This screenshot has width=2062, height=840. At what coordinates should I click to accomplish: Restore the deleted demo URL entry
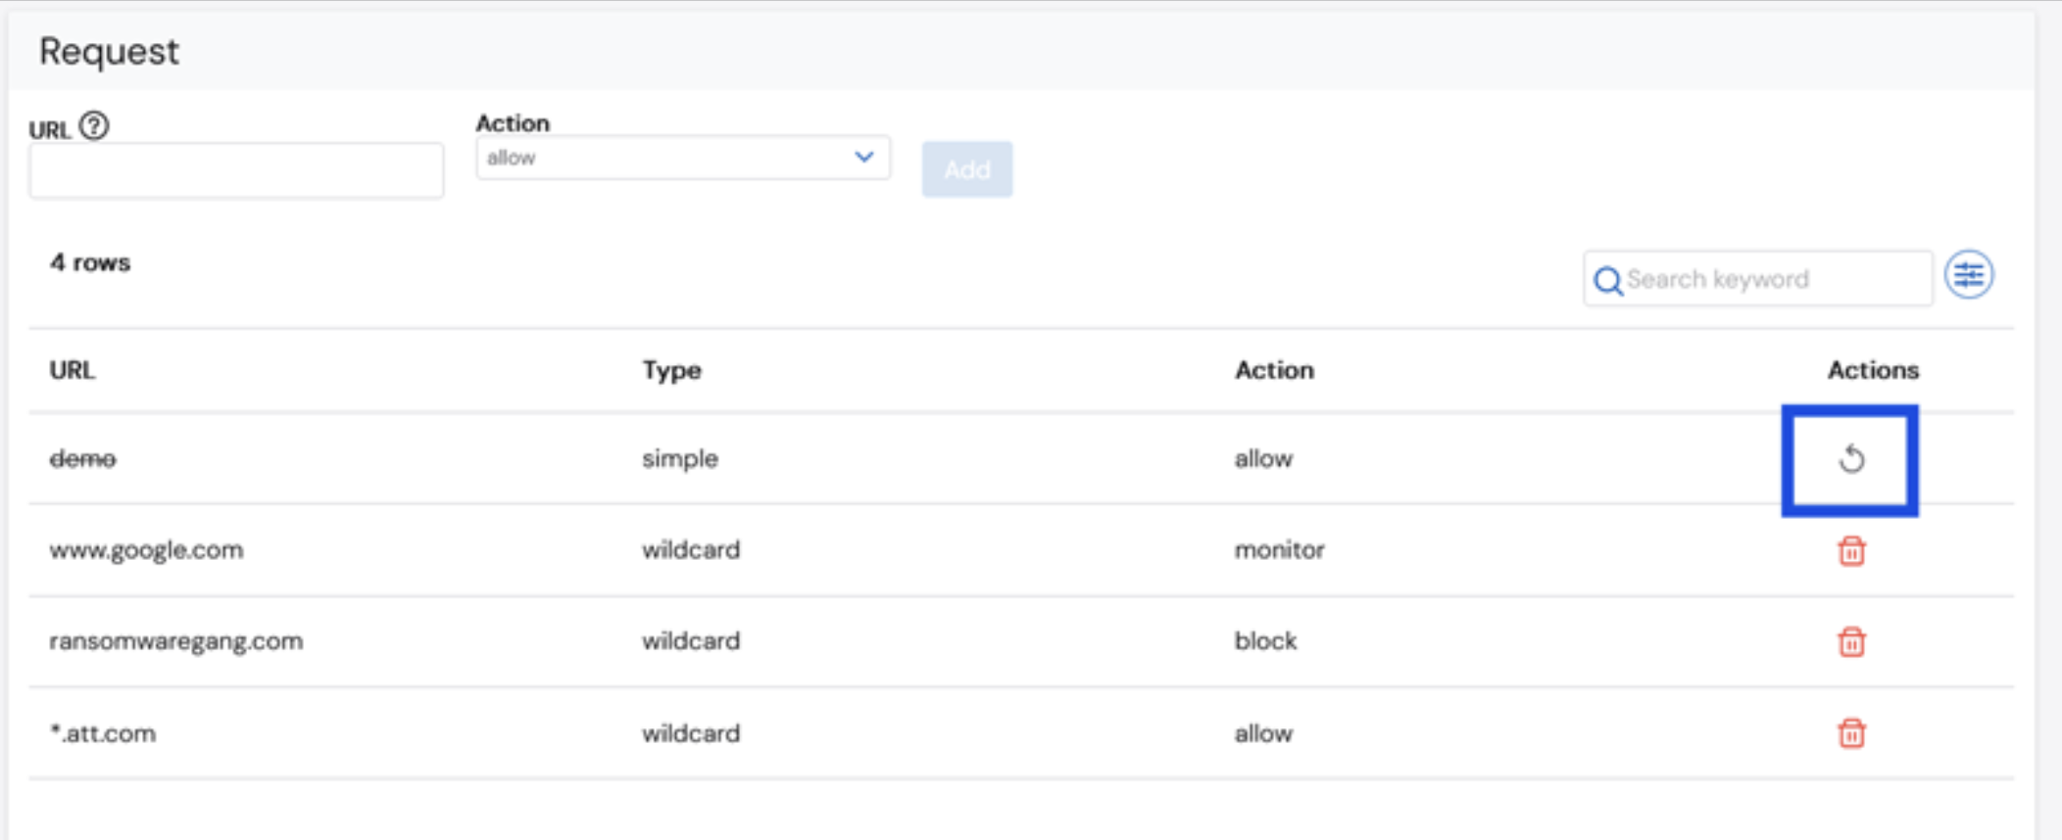[1850, 458]
